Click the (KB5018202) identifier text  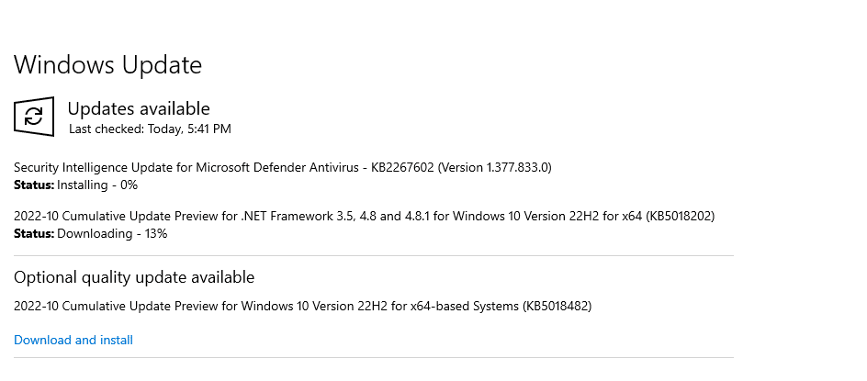click(680, 216)
